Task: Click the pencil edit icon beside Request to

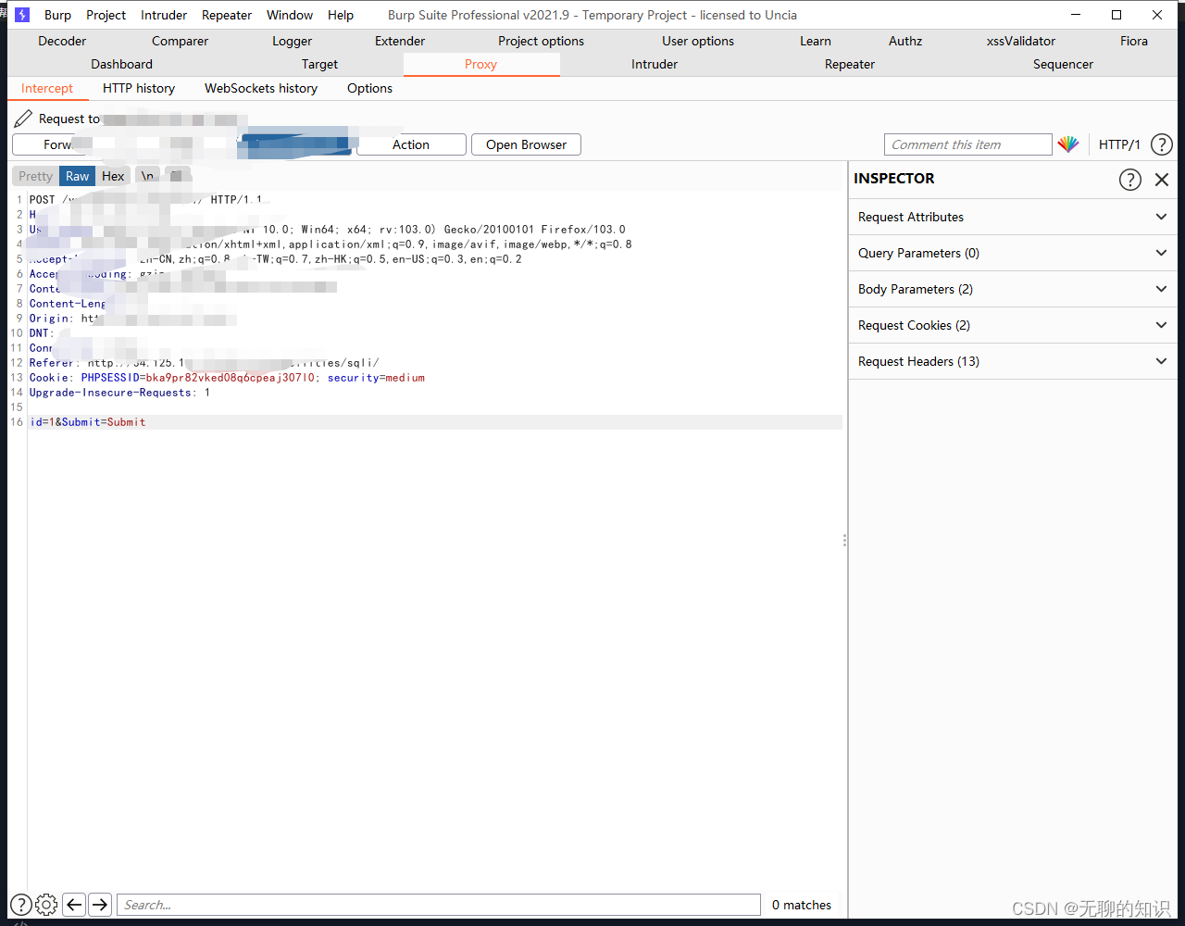Action: point(23,119)
